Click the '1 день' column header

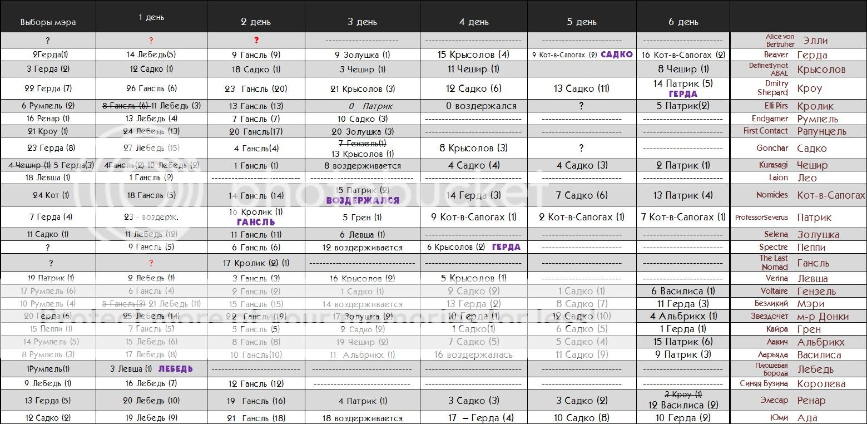pos(151,17)
